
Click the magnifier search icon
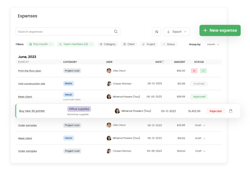click(116, 31)
